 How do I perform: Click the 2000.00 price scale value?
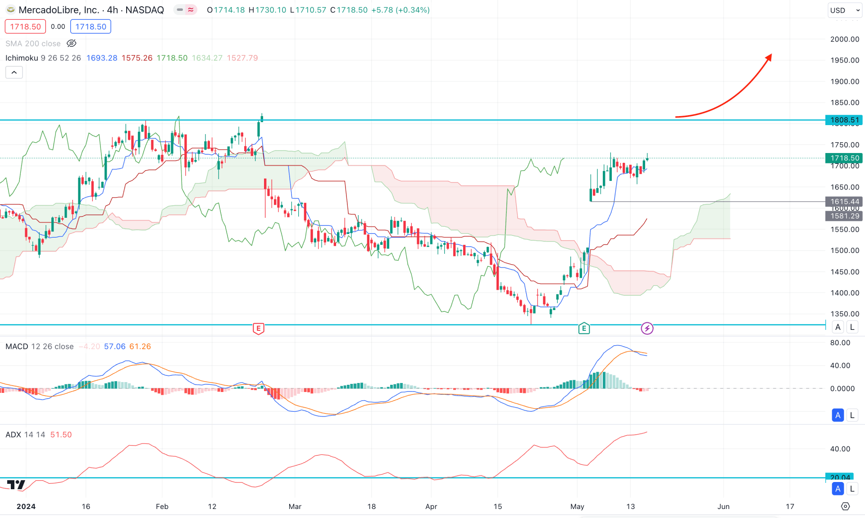[x=845, y=39]
